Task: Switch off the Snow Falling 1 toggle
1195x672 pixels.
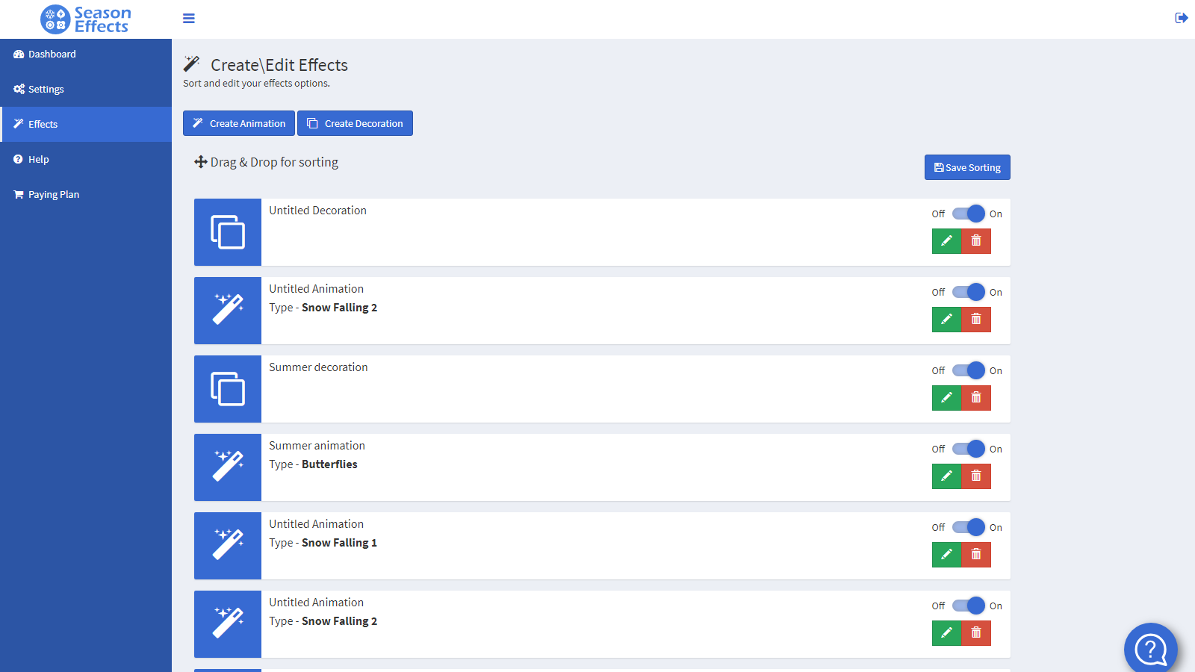Action: coord(969,527)
